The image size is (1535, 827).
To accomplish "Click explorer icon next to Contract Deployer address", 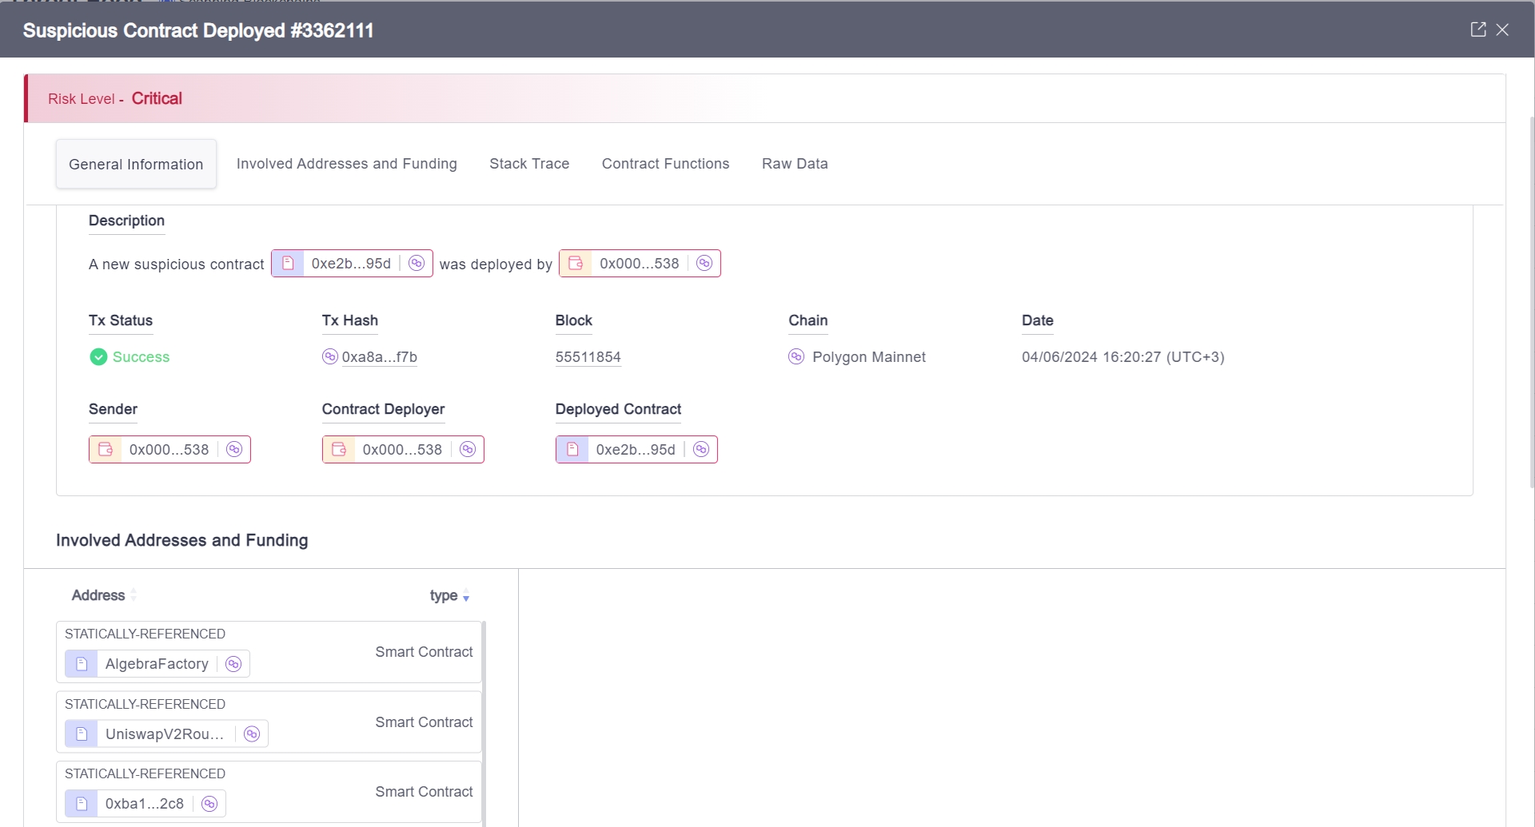I will tap(467, 450).
